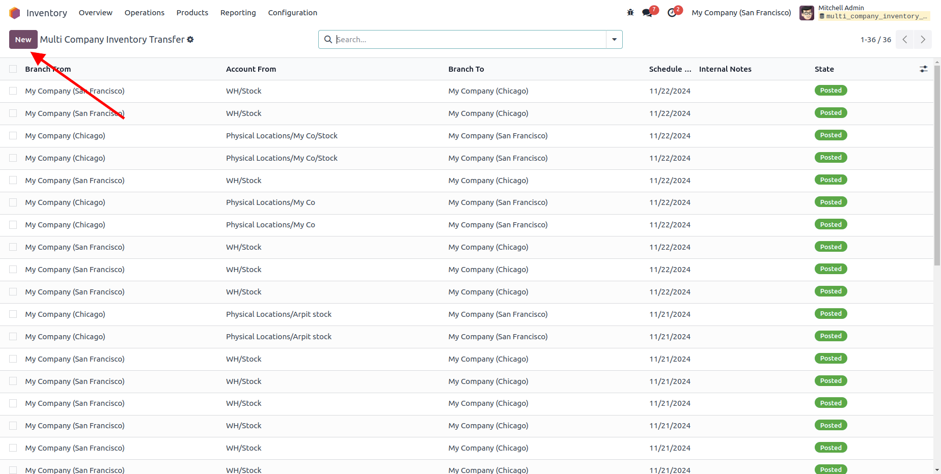The width and height of the screenshot is (941, 474).
Task: Toggle the select-all header checkbox
Action: 13,69
